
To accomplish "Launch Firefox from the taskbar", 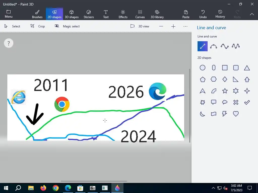I will (43, 188).
